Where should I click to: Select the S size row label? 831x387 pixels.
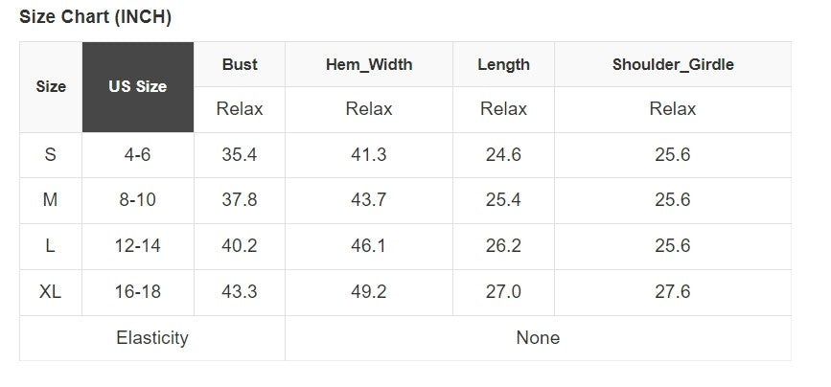51,154
